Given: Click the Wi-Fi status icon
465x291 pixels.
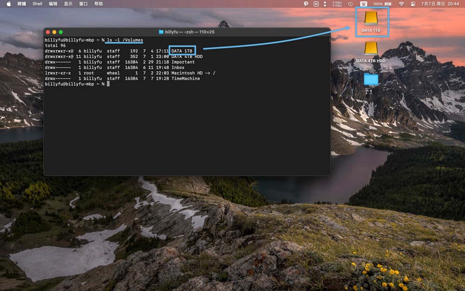Looking at the screenshot, I should [x=401, y=4].
